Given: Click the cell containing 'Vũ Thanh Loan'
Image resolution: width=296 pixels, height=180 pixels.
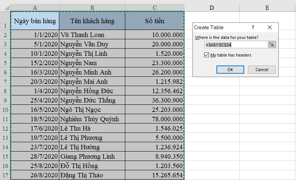Looking at the screenshot, I should [92, 35].
